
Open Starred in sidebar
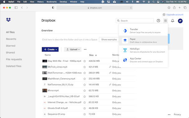pos(11,46)
